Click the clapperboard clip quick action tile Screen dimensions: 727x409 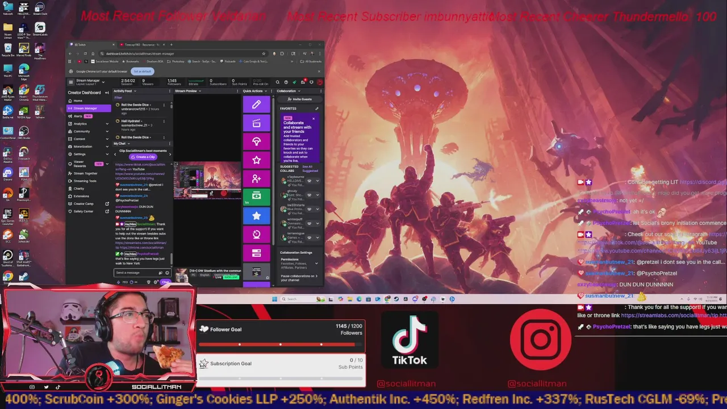click(x=256, y=123)
